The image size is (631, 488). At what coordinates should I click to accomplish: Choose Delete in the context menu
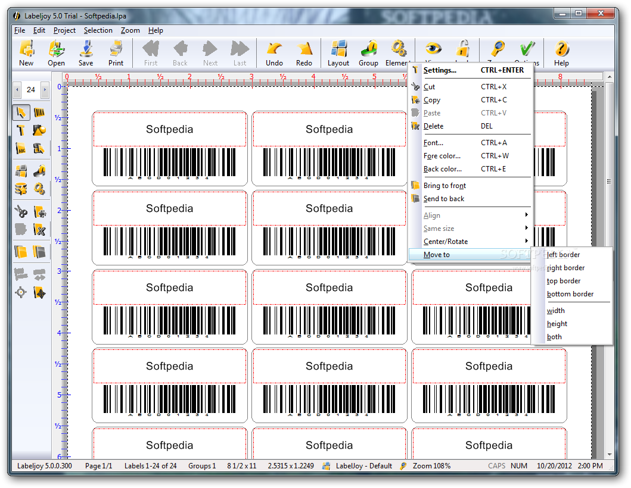pos(470,126)
